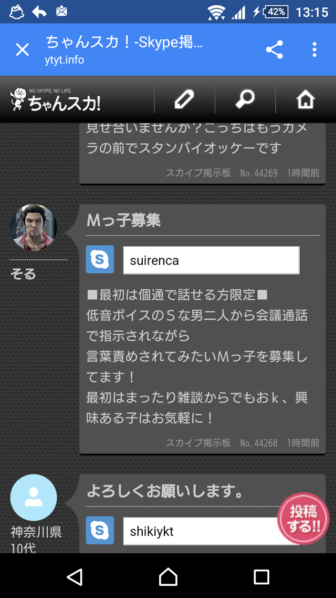Screen dimensions: 336x598
Task: Close the browser tab with X
Action: point(22,50)
